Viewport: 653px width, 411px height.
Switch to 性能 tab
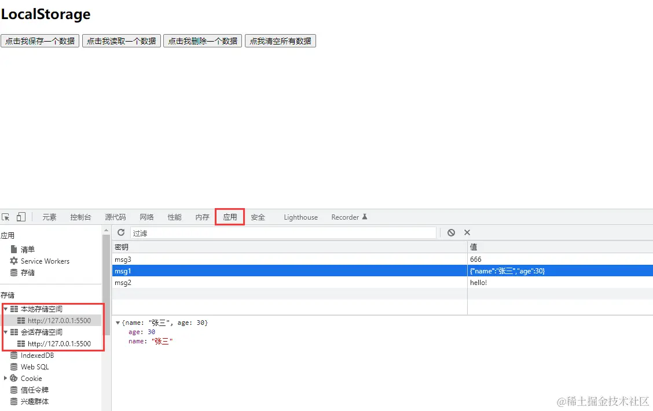click(x=174, y=217)
